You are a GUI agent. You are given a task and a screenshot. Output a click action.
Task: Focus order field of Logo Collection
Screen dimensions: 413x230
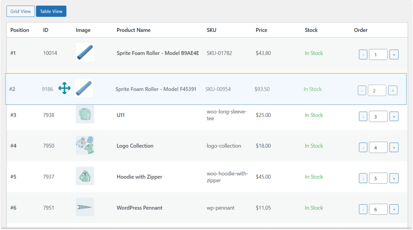[378, 147]
